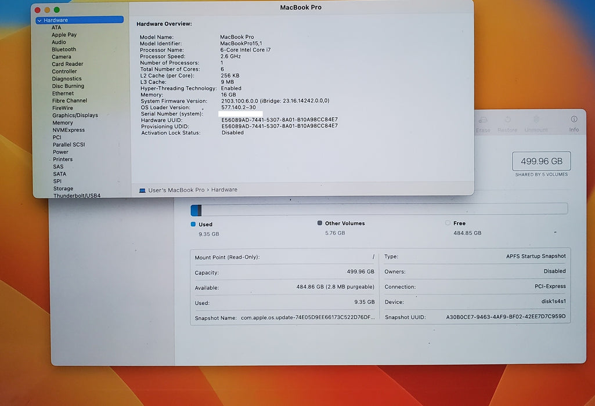Select Card Reader in the sidebar

point(67,64)
